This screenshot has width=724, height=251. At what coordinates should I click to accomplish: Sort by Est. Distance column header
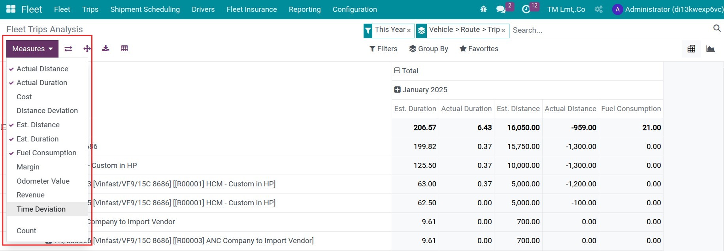click(x=518, y=109)
